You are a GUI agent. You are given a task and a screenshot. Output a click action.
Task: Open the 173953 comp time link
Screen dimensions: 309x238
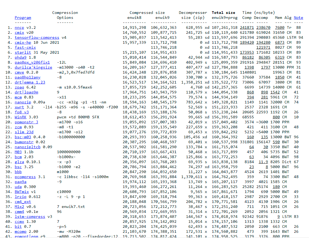coord(247,52)
